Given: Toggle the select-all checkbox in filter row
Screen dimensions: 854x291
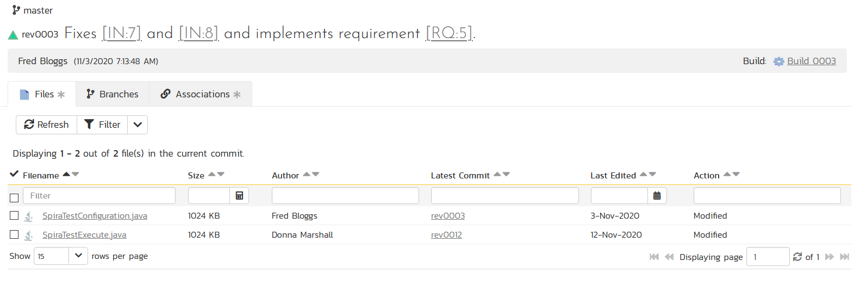Looking at the screenshot, I should click(14, 197).
